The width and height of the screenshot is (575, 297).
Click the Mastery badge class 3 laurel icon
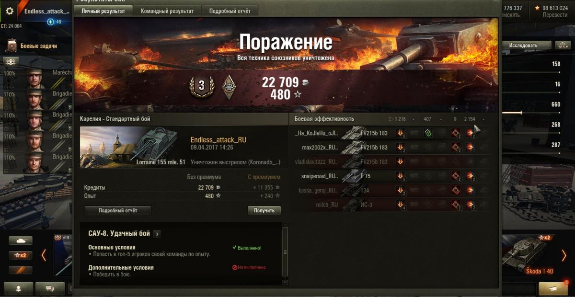[x=201, y=86]
